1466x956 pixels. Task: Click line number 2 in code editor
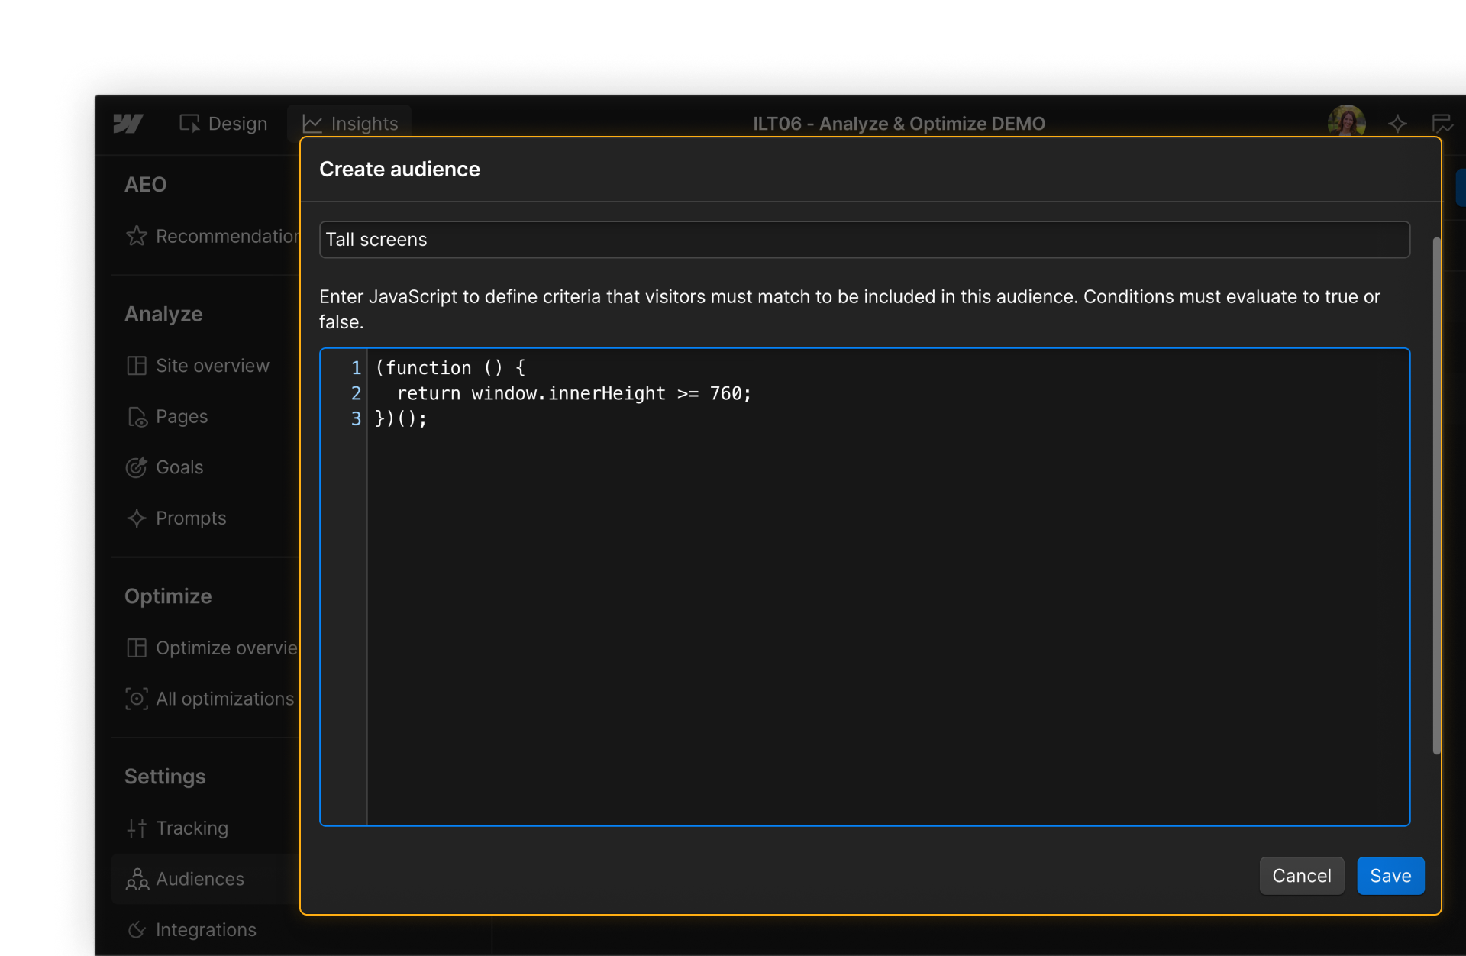(x=356, y=393)
